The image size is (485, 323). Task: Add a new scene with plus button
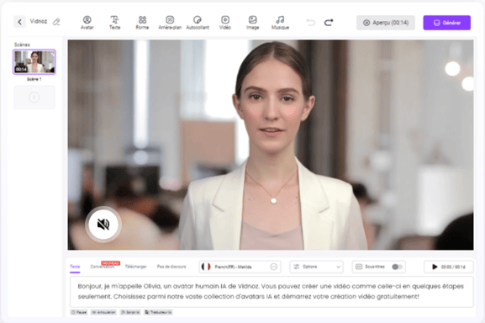[x=34, y=97]
